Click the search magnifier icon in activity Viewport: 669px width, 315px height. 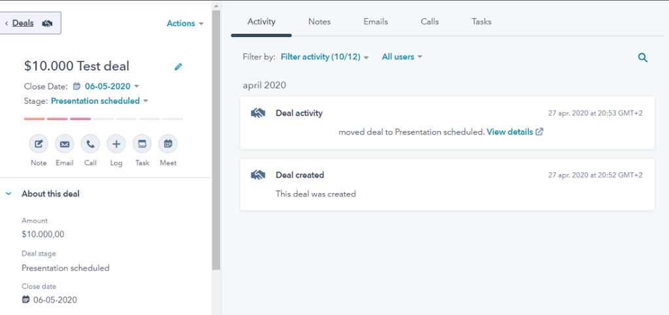click(x=643, y=57)
